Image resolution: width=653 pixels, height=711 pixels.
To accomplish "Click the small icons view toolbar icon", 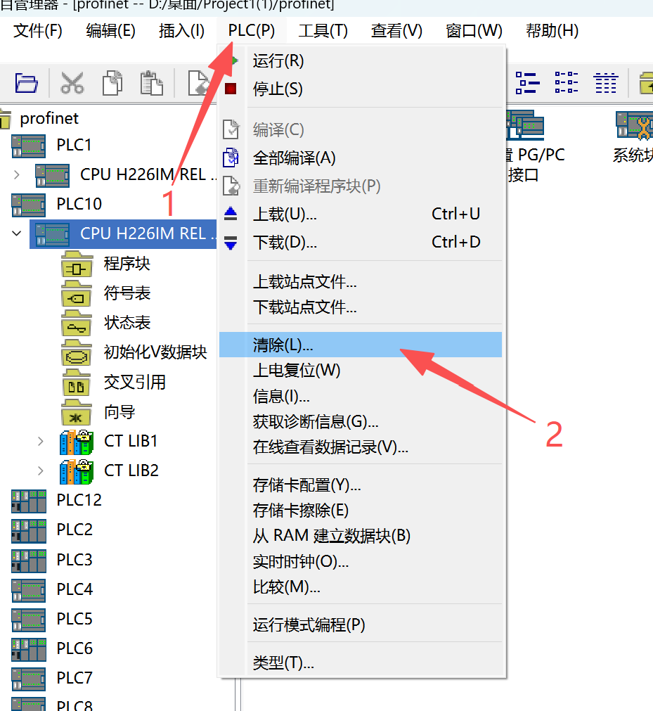I will [x=567, y=83].
